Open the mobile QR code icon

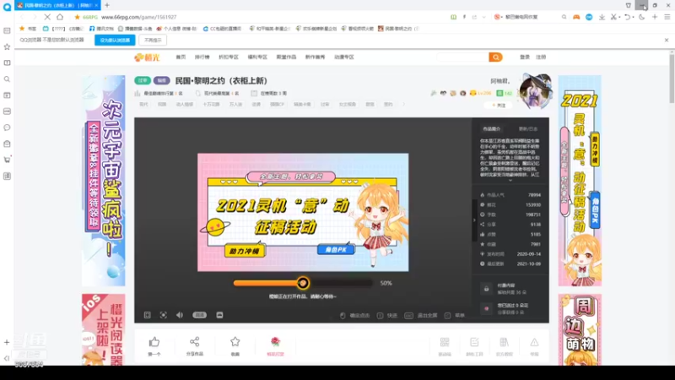pyautogui.click(x=445, y=342)
